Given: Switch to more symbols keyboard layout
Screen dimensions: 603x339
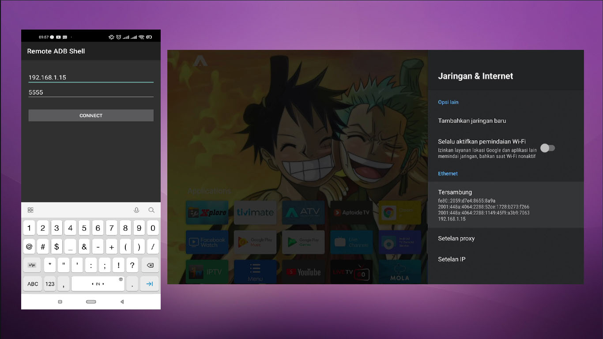Looking at the screenshot, I should click(x=32, y=265).
